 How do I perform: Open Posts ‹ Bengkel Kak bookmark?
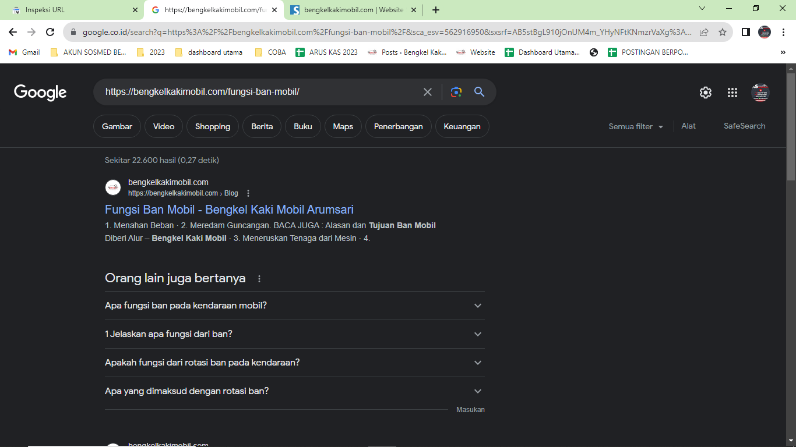click(407, 52)
